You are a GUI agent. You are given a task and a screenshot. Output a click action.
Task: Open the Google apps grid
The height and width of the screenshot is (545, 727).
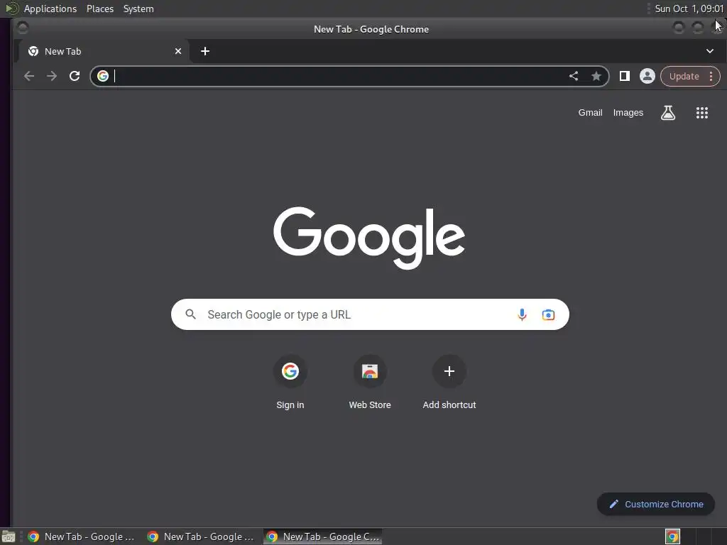coord(702,113)
